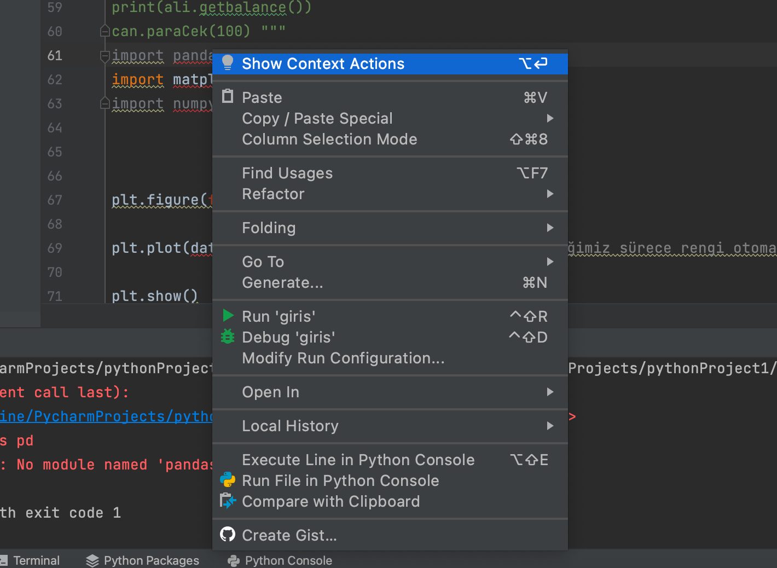Click the clipboard icon next to Paste
Screen dimensions: 777x568
(228, 96)
